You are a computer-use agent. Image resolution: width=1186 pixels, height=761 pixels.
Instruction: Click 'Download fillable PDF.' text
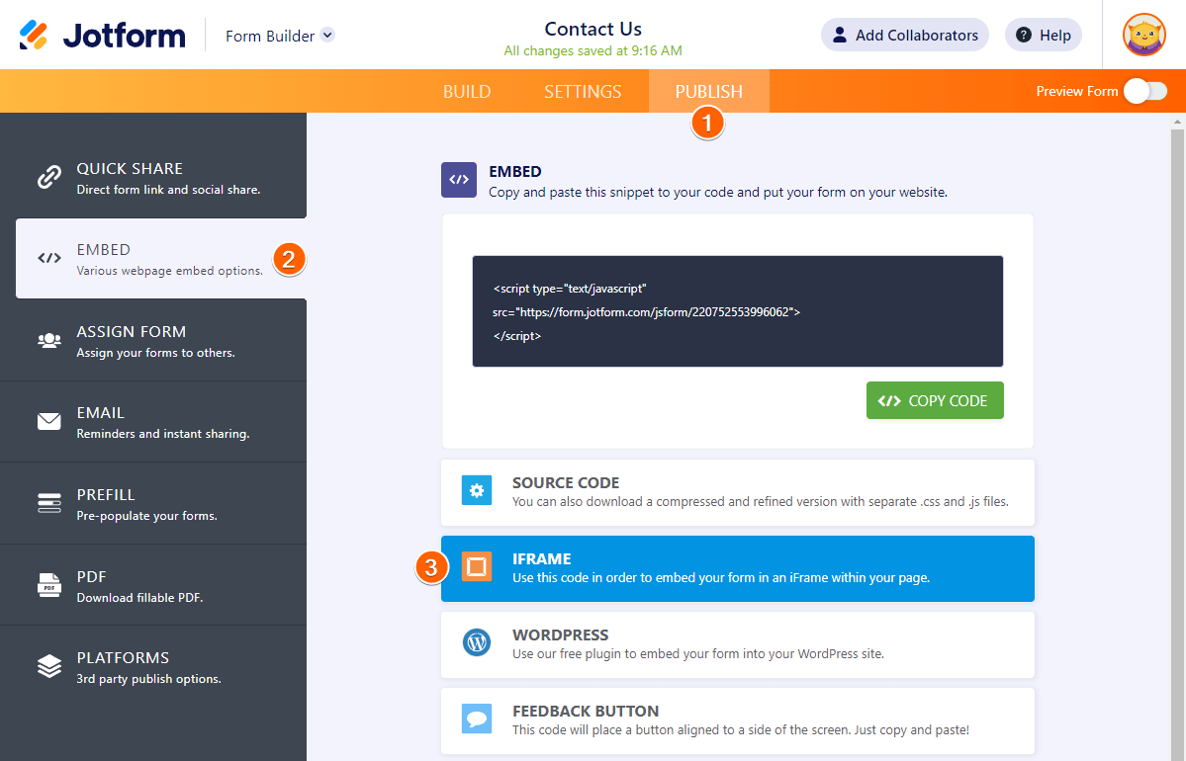pos(139,598)
